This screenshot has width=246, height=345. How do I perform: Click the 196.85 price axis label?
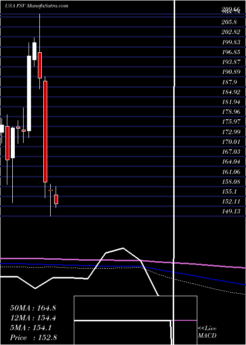point(231,52)
